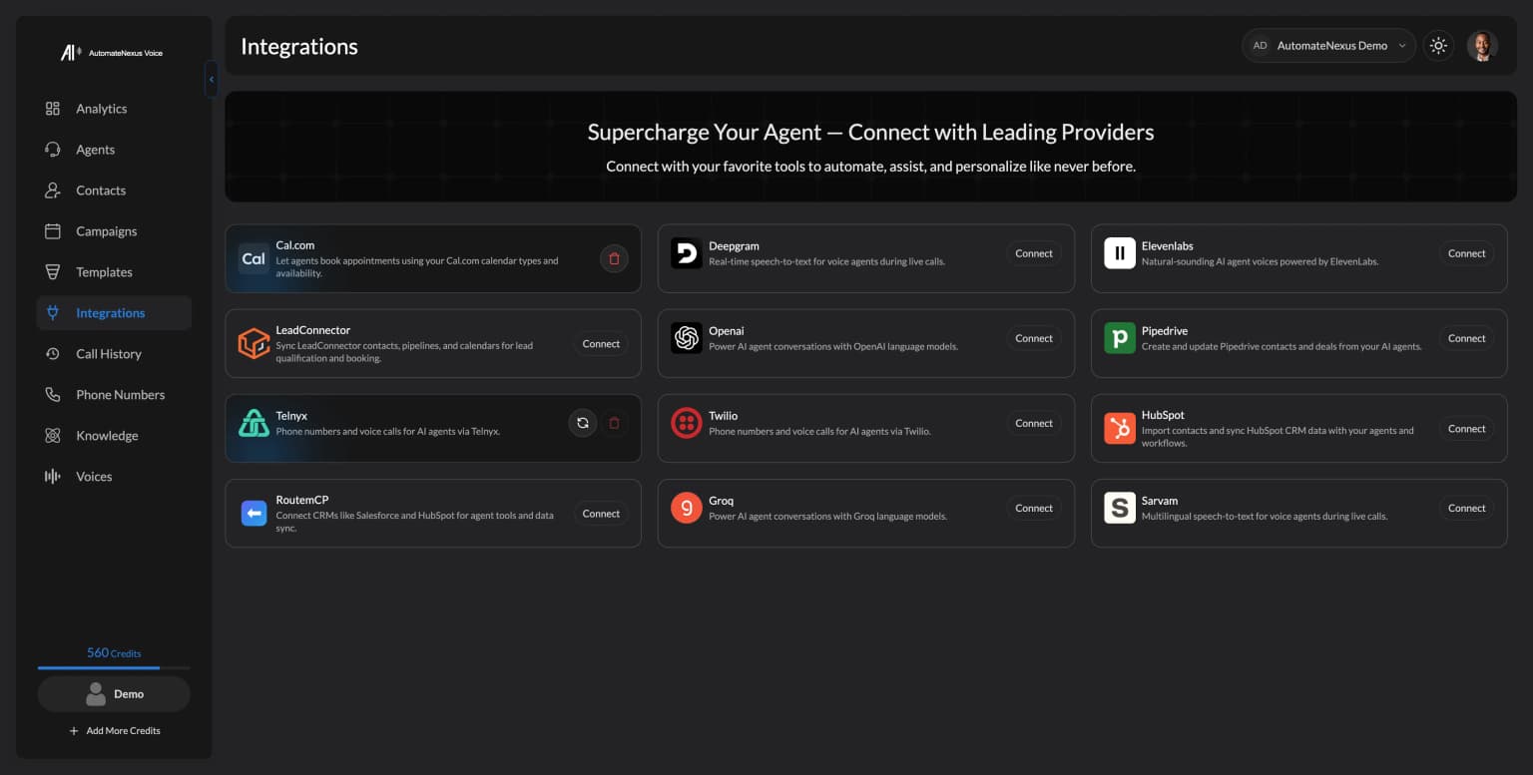
Task: Click the Cal.com card title
Action: coord(295,245)
